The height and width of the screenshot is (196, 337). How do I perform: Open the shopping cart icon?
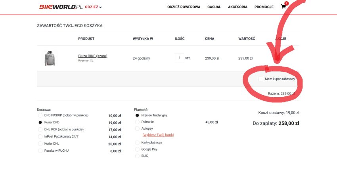pos(283,7)
